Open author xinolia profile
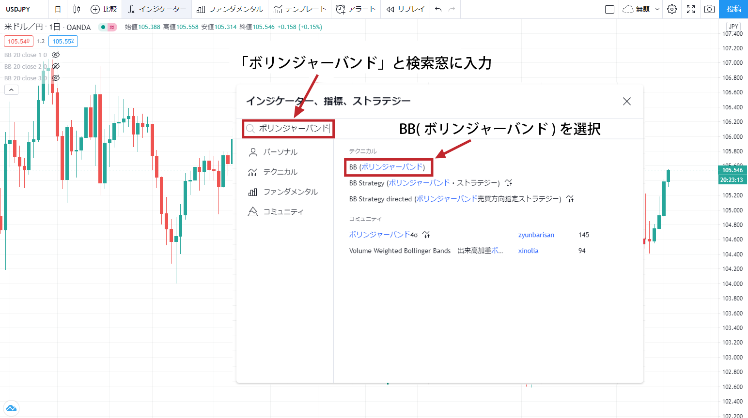 [528, 251]
